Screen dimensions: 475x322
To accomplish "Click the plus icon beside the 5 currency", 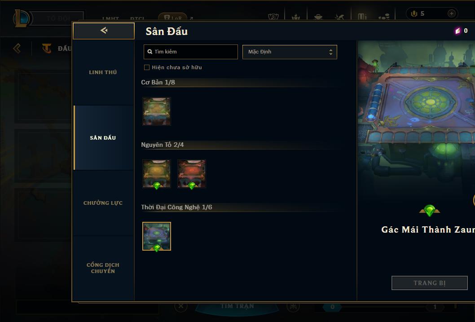I will click(451, 13).
